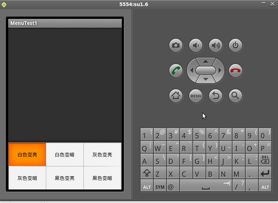Click the left ALT key

(x=147, y=186)
